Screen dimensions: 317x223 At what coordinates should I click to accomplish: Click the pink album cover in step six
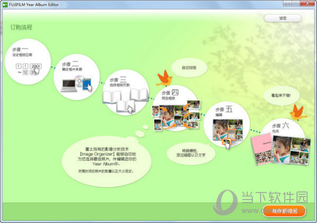click(x=262, y=149)
